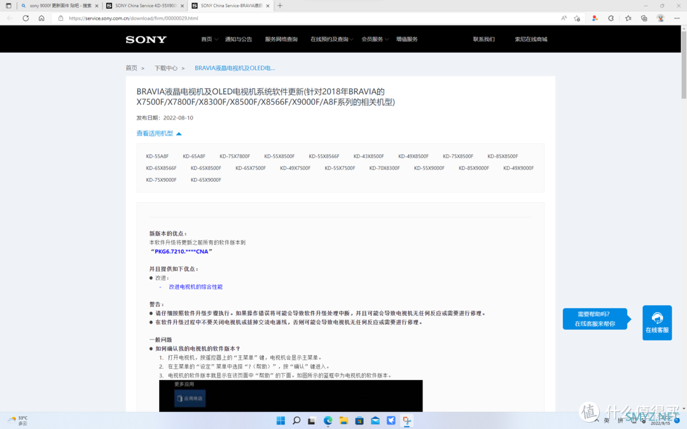Viewport: 687px width, 429px height.
Task: View site information lock icon
Action: 61,18
